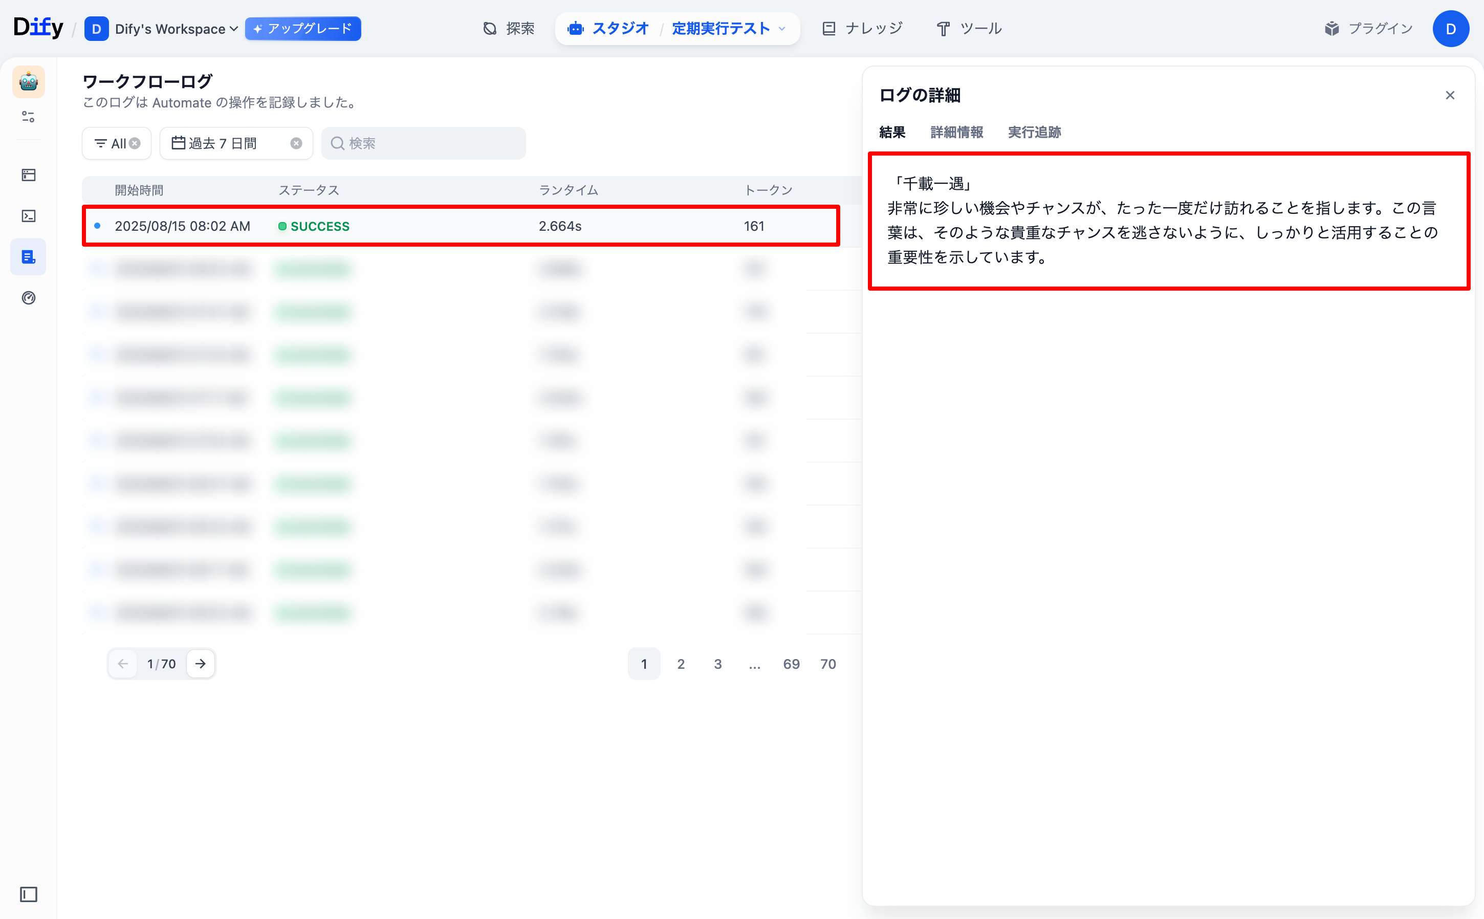This screenshot has height=919, width=1484.
Task: Switch to the 詳細情報 tab
Action: [956, 133]
